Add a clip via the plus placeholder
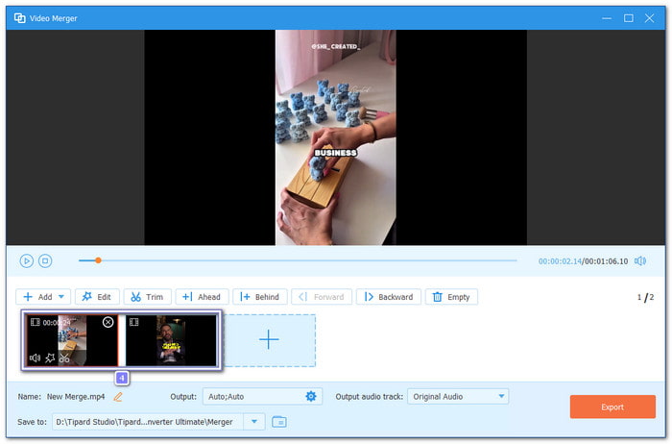This screenshot has width=672, height=444. [269, 340]
